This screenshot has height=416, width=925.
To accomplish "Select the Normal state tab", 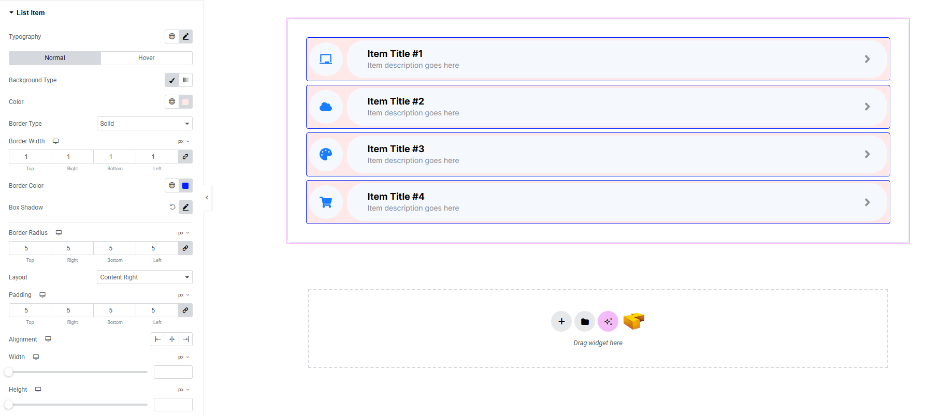I will coord(55,58).
